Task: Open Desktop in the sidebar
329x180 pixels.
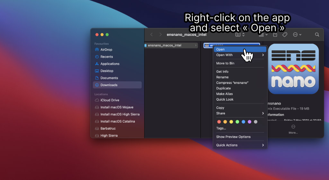Action: 117,71
